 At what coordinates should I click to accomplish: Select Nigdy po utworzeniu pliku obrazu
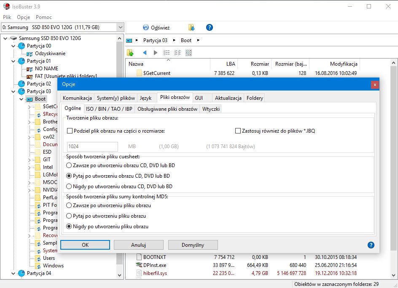click(69, 227)
